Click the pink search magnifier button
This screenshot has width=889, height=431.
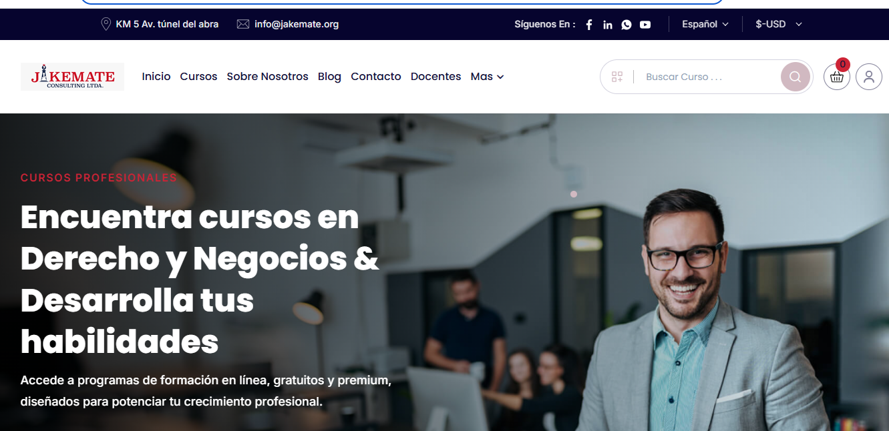[795, 77]
